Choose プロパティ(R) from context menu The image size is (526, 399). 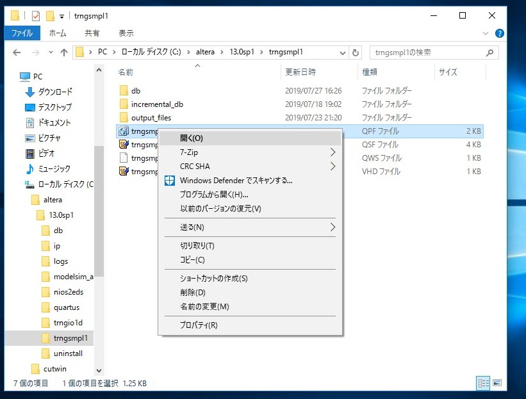tap(250, 325)
